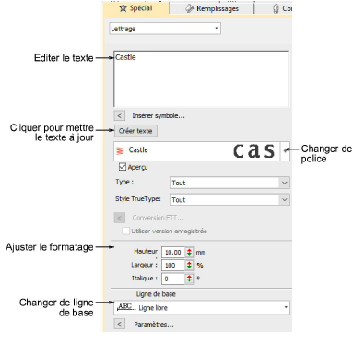Click the Largeur spinner arrows
This screenshot has width=364, height=345.
click(x=189, y=265)
